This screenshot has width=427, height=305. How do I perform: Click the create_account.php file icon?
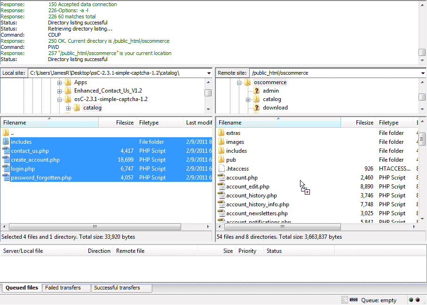[x=6, y=160]
